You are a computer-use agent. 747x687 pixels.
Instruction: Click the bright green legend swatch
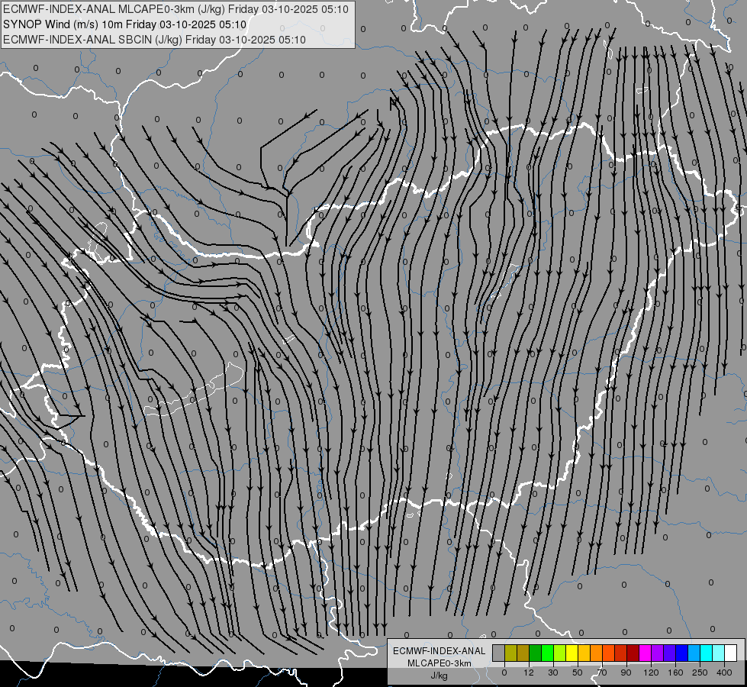[x=547, y=653]
